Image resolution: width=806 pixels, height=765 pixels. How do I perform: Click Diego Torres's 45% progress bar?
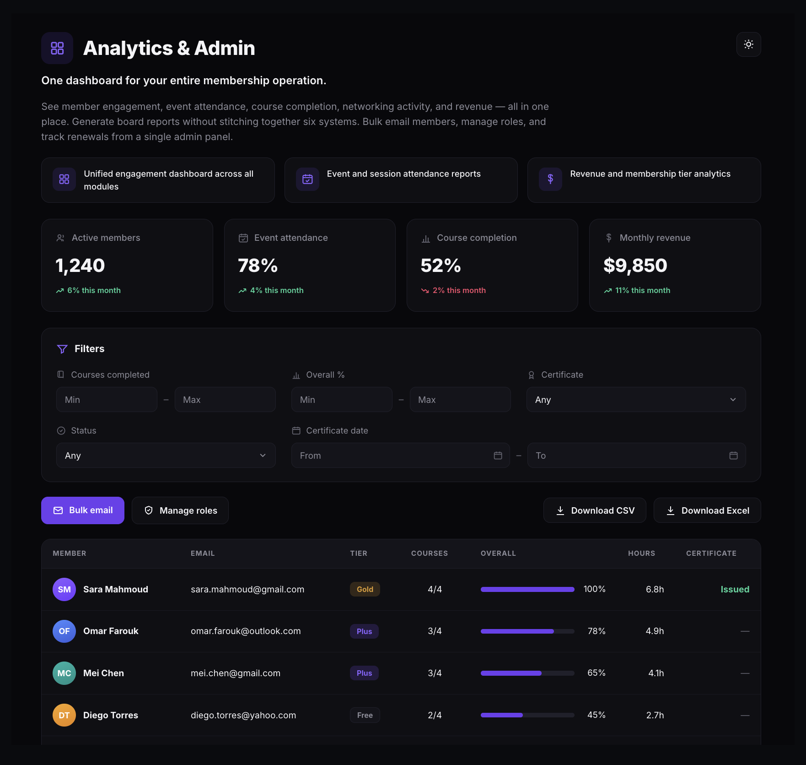click(527, 715)
